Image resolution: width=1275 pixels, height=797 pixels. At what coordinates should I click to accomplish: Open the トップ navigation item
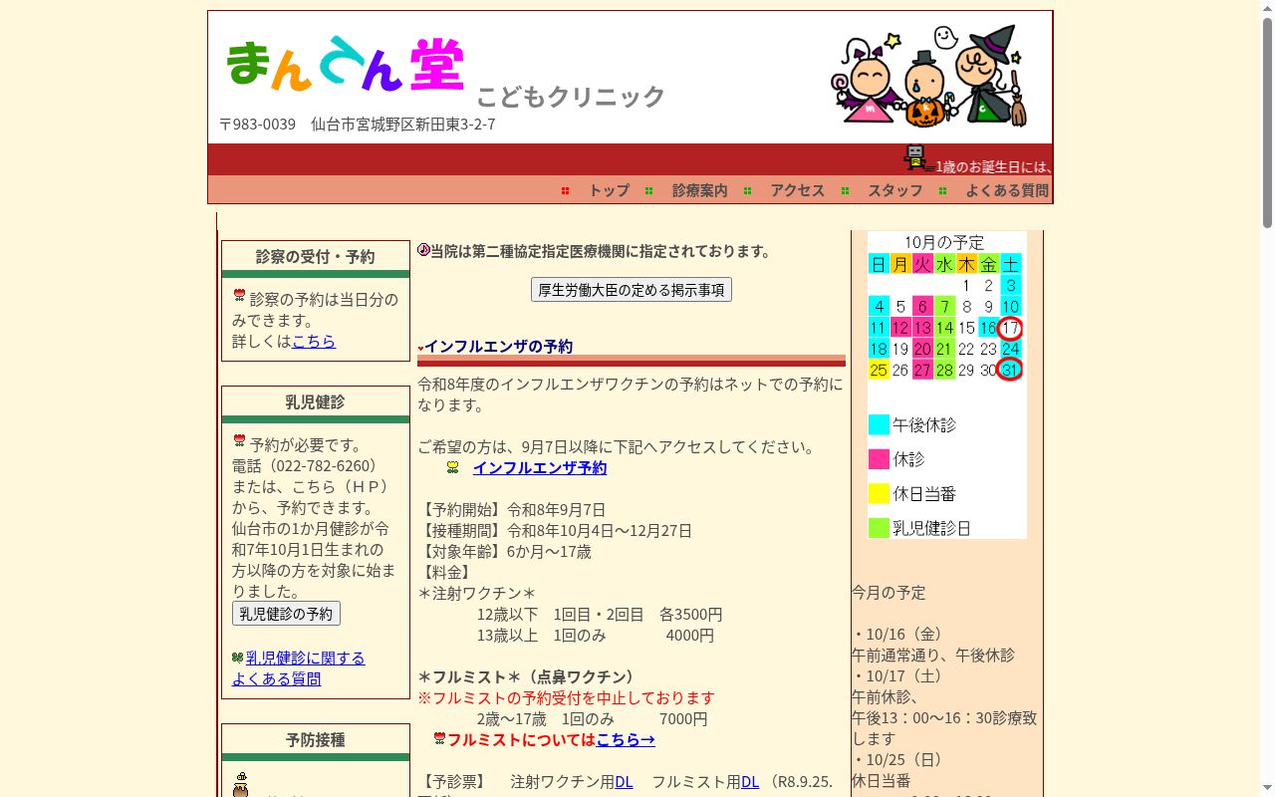(609, 190)
